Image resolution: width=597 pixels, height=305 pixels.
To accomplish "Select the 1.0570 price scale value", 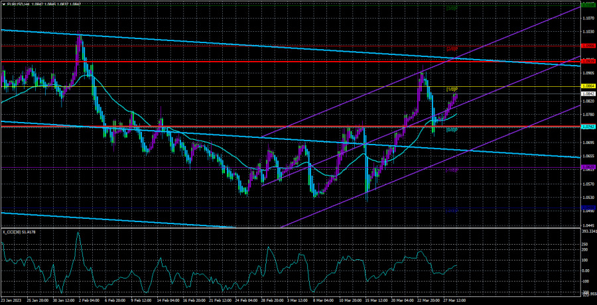I will point(588,184).
